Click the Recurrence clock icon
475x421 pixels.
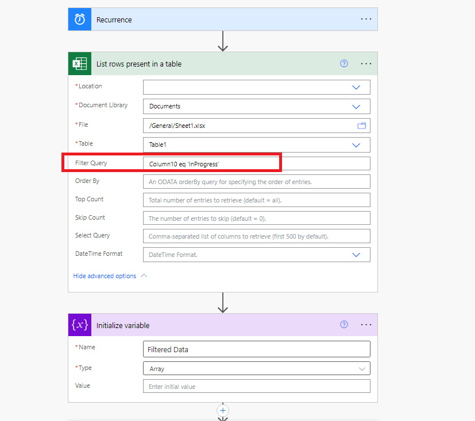80,20
